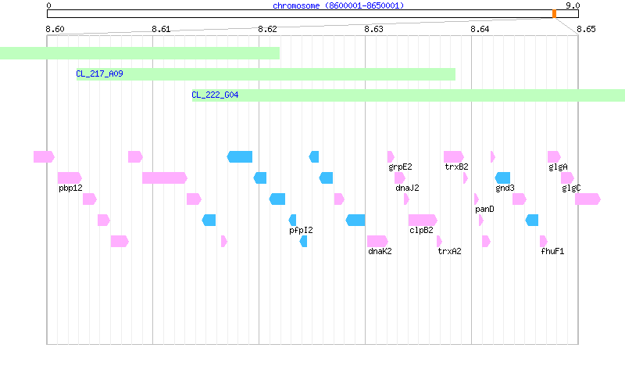Open the CL_222_G04 cosmid link
Viewport: 625px width, 391px height.
216,95
